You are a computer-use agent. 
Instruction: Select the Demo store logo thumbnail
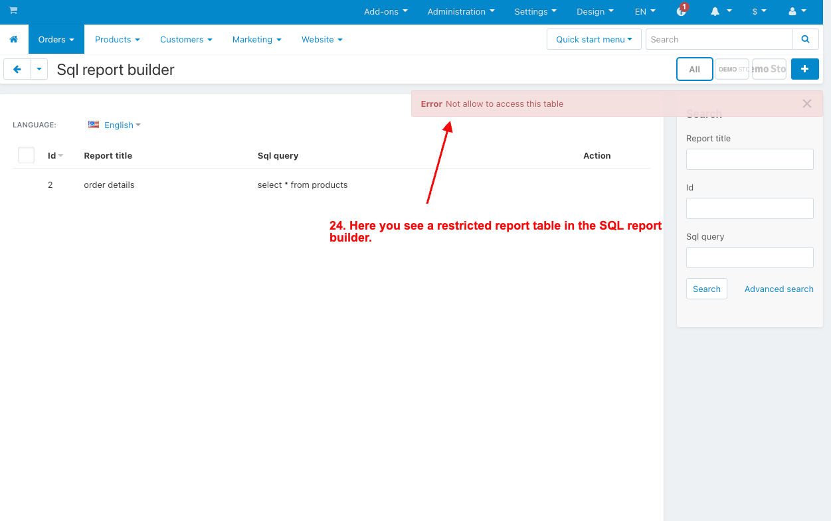[x=732, y=69]
